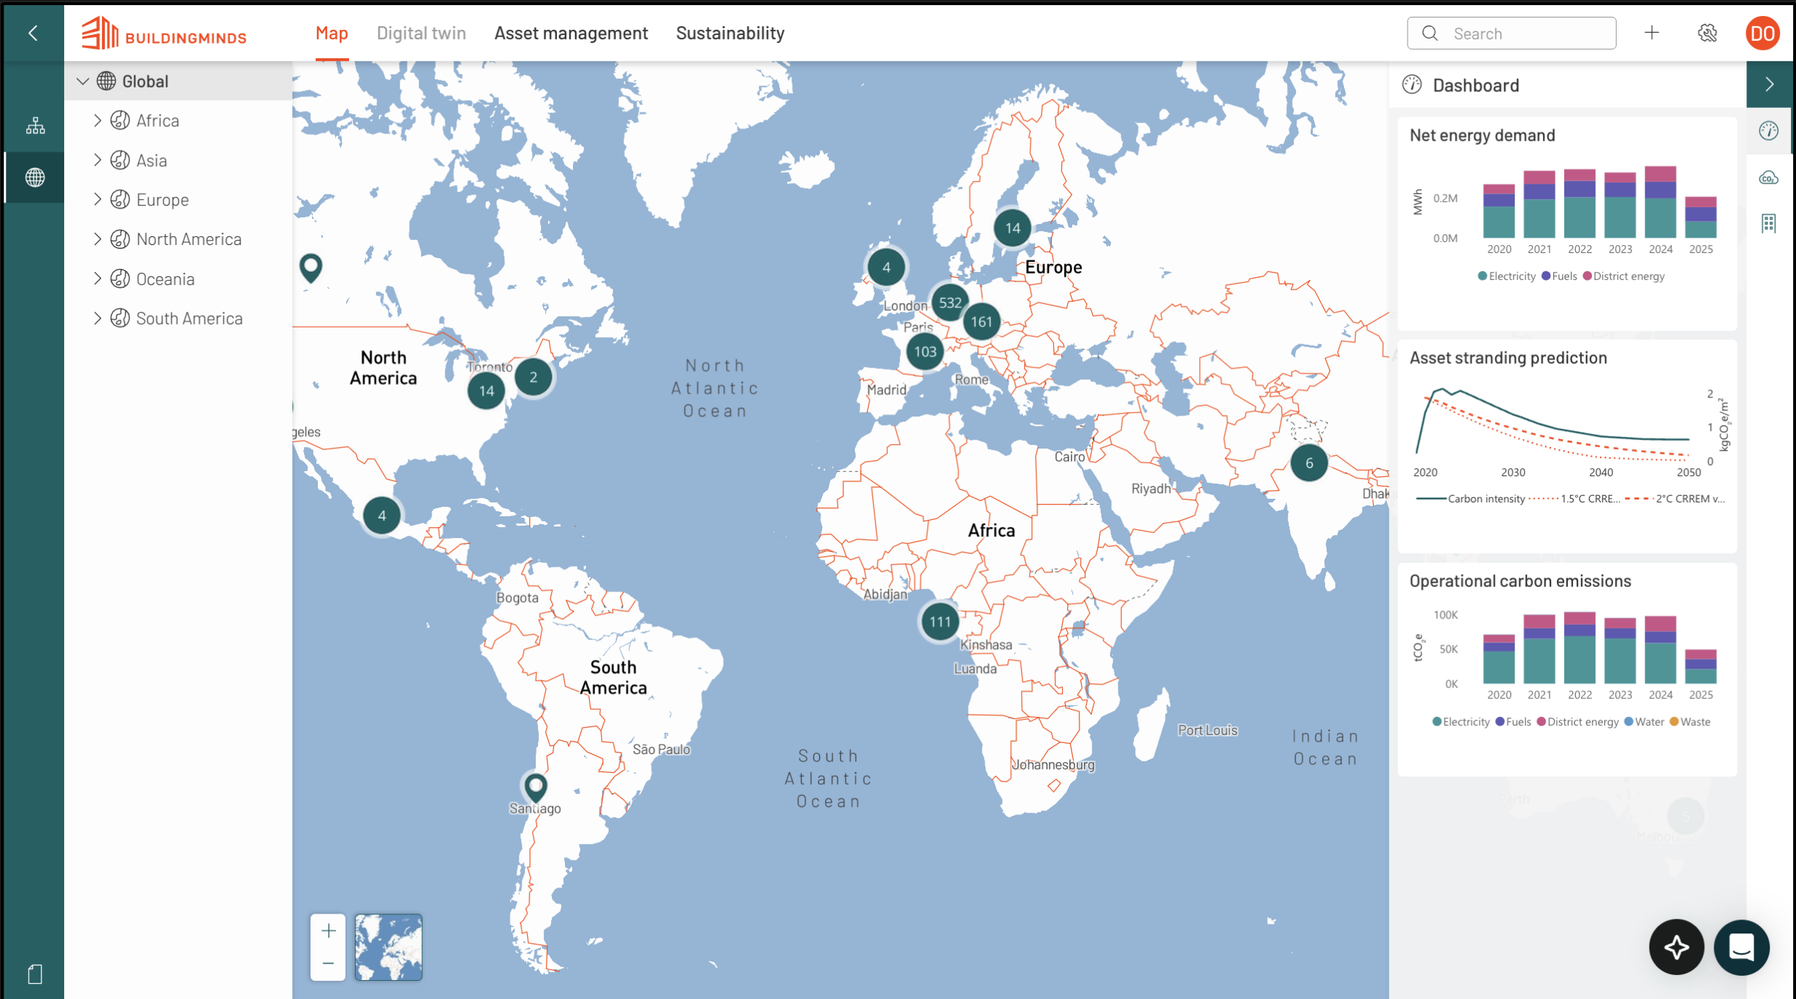The image size is (1796, 999).
Task: Open the 103 cluster south of Paris
Action: [925, 351]
